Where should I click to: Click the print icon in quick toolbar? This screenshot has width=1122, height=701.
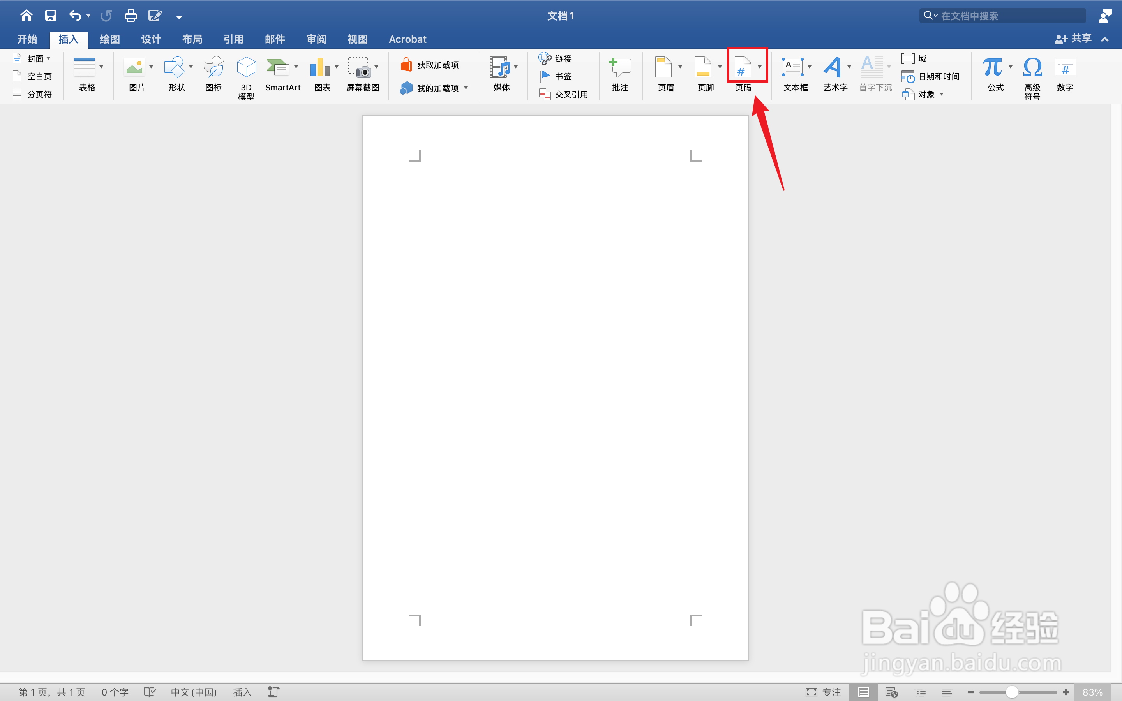(131, 16)
